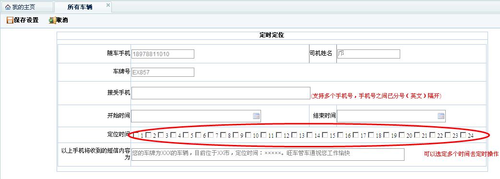The image size is (500, 179).
Task: Check the hour 6 checkbox
Action: click(x=198, y=135)
